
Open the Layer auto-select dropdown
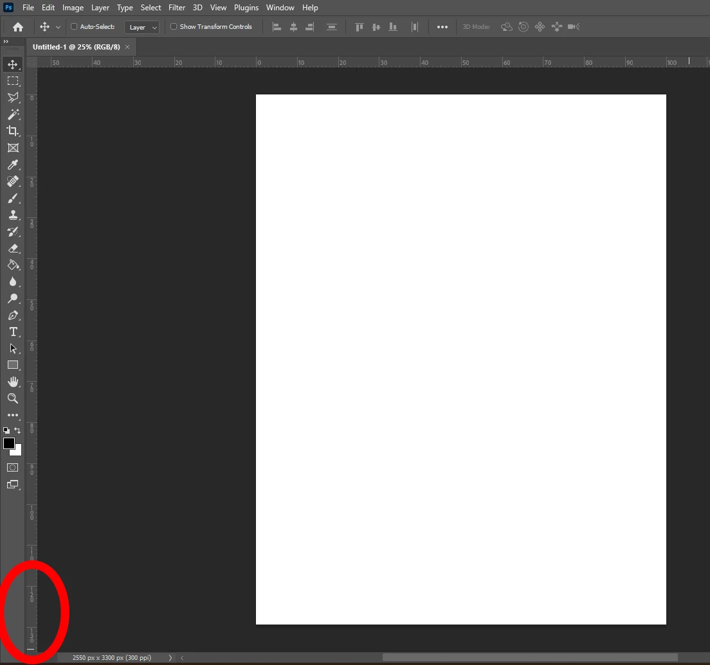141,27
